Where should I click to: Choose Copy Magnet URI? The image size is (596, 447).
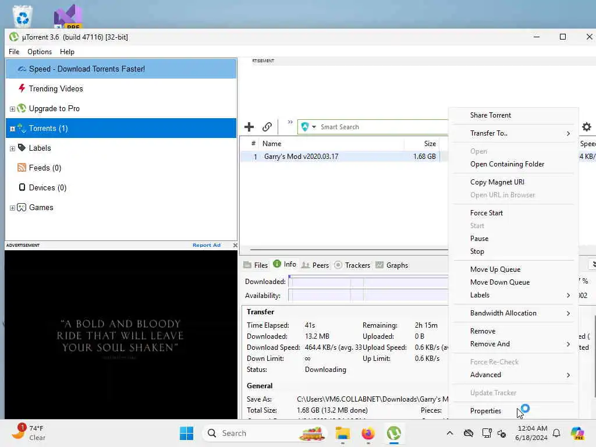(513, 182)
